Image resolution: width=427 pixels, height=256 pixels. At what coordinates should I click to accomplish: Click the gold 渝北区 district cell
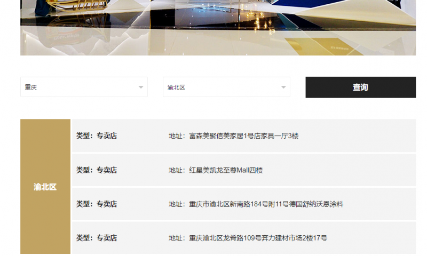coord(45,187)
